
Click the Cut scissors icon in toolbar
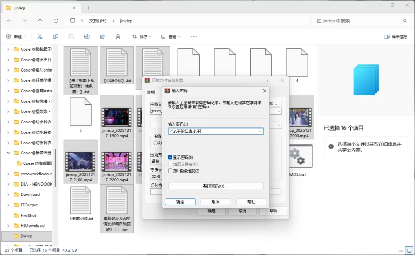40,37
